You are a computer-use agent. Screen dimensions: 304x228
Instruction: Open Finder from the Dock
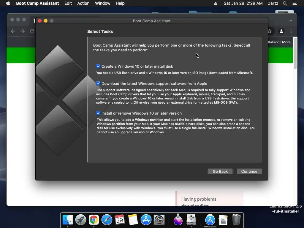coord(68,220)
